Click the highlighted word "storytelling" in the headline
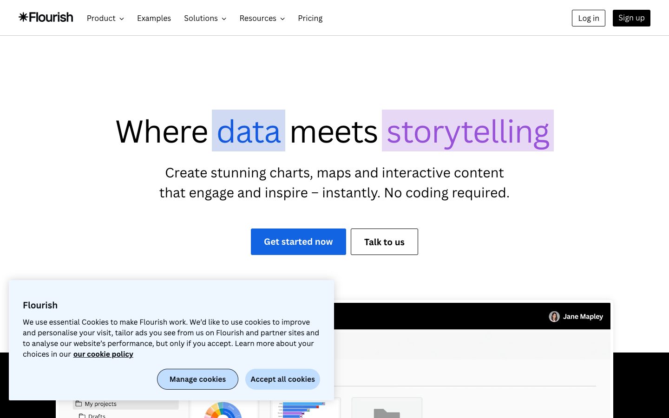The height and width of the screenshot is (418, 669). 468,131
